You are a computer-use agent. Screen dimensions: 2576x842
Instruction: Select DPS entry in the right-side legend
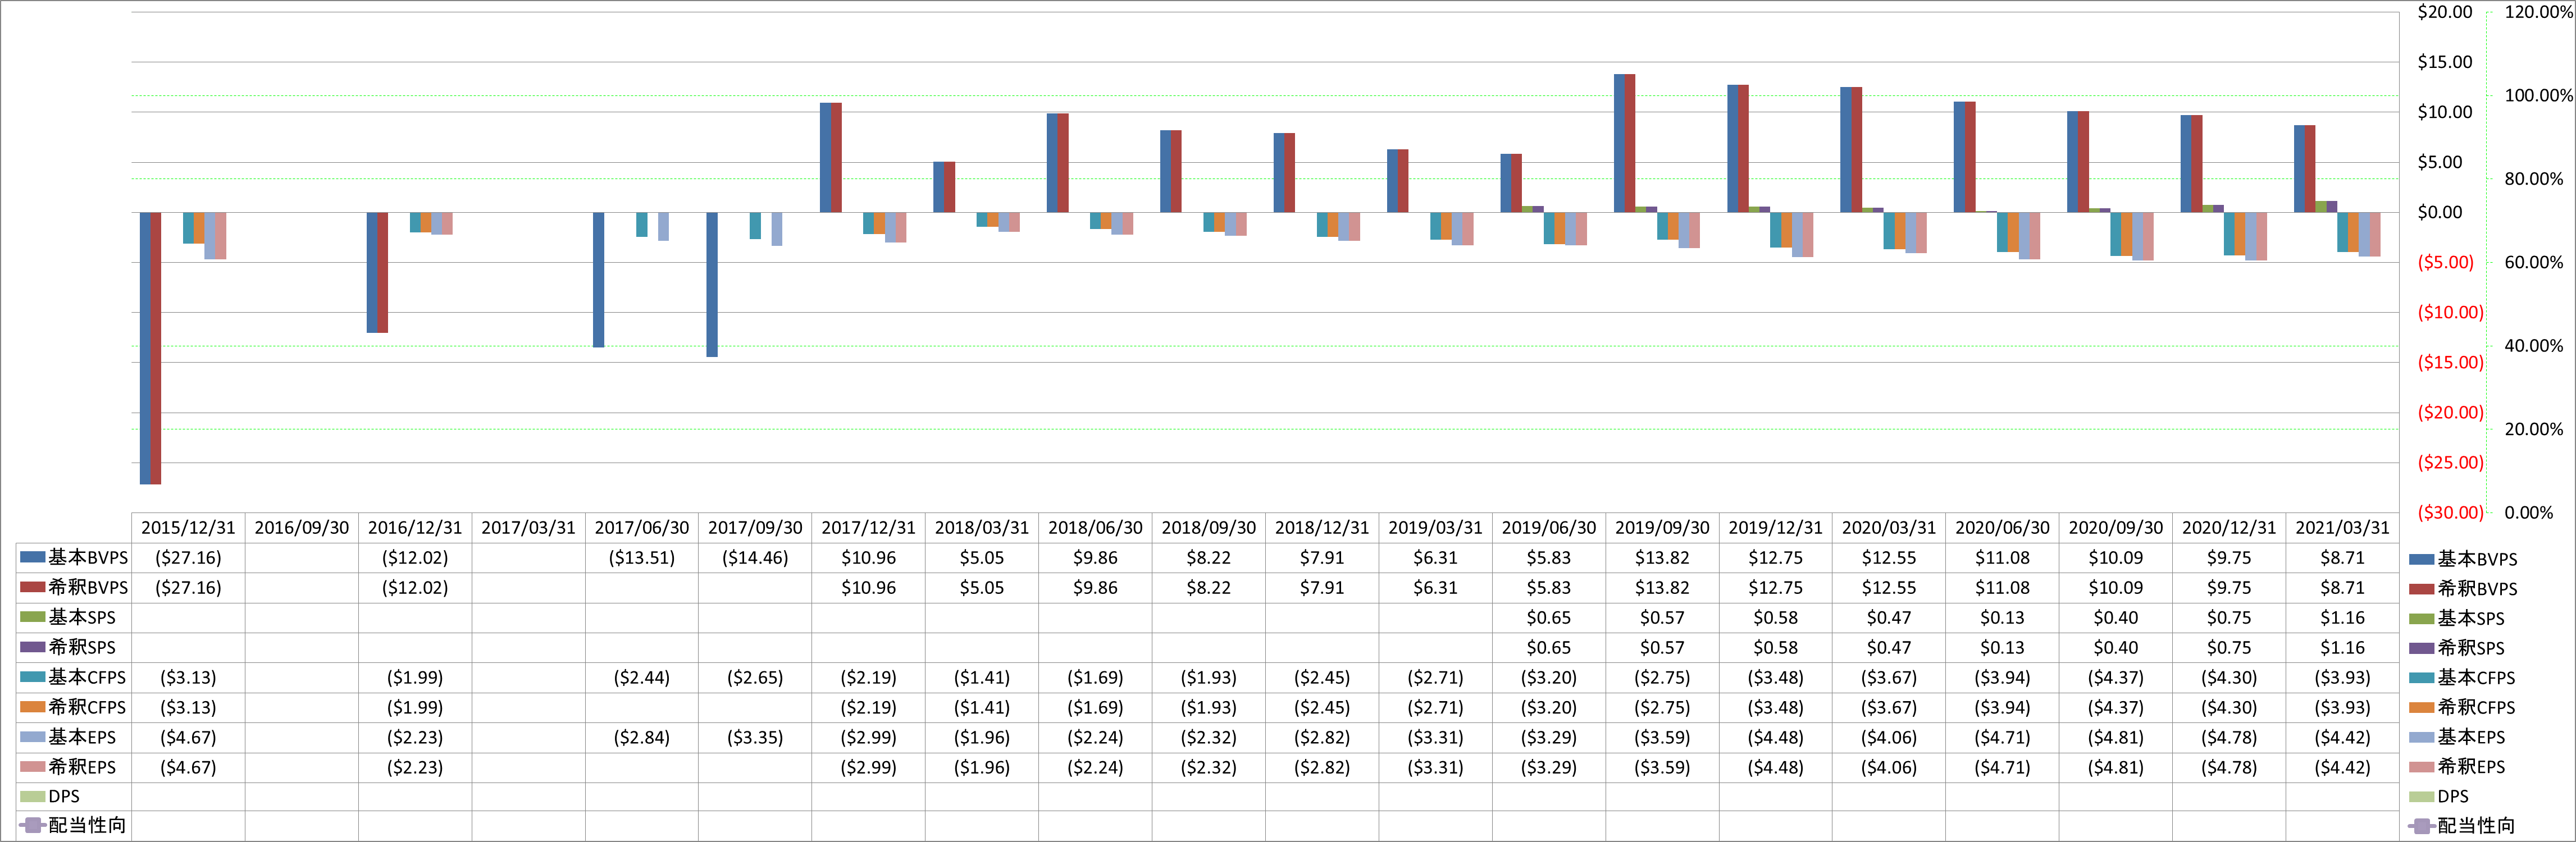2439,796
